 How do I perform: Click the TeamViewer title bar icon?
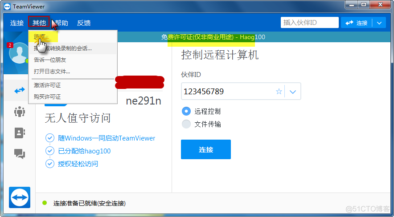(x=7, y=7)
